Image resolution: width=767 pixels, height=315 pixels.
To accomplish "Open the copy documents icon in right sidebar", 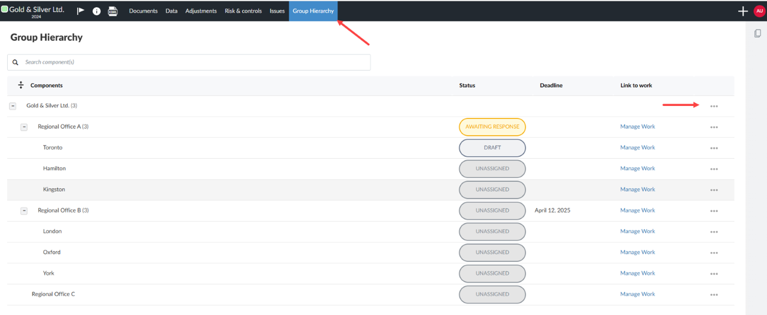I will [757, 34].
